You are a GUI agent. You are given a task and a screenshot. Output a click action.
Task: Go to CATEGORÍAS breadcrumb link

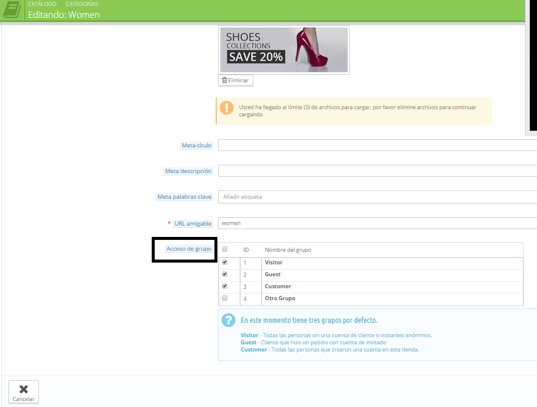coord(82,4)
